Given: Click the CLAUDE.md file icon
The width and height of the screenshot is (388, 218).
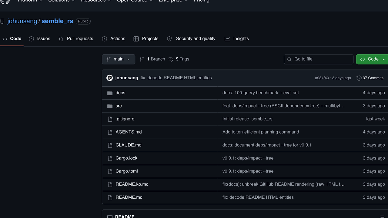Looking at the screenshot, I should point(110,145).
